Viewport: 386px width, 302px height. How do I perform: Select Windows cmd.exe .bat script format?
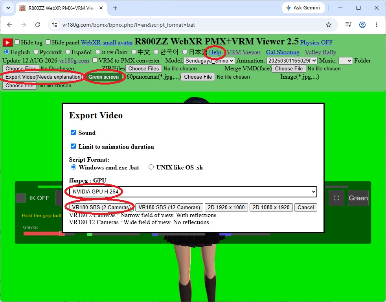click(74, 167)
